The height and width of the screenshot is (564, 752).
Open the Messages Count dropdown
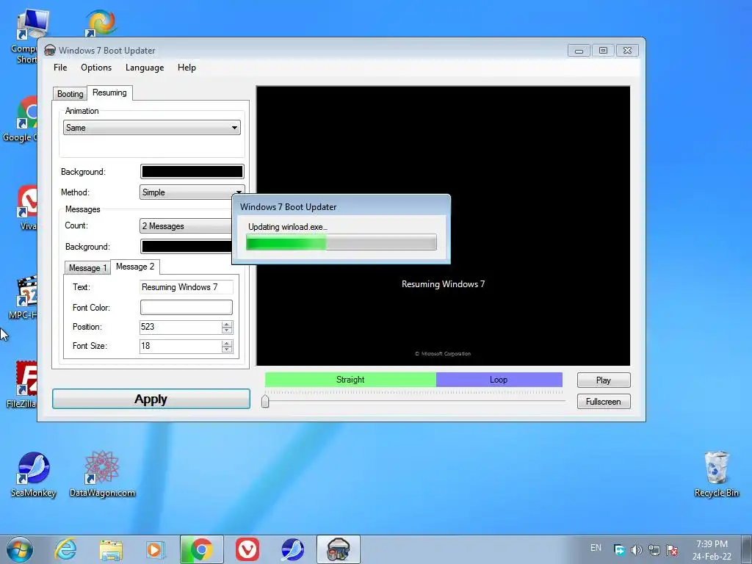(186, 226)
